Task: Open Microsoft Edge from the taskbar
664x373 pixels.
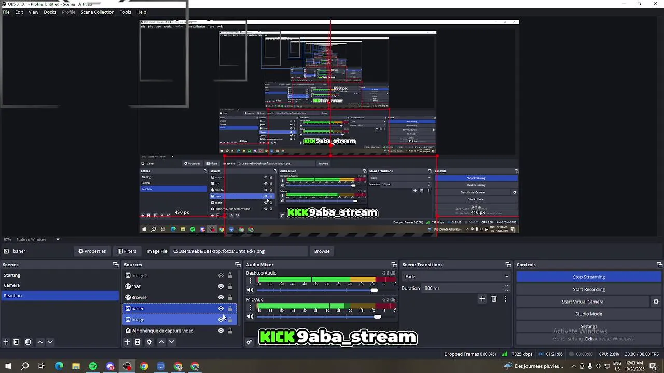Action: click(x=59, y=366)
